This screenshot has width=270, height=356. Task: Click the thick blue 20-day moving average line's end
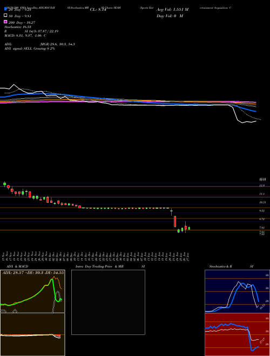[x=255, y=111]
